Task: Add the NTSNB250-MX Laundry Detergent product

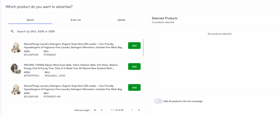Action: 134,87
